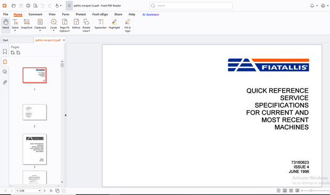Switch to facing pages view mode

[x=291, y=191]
